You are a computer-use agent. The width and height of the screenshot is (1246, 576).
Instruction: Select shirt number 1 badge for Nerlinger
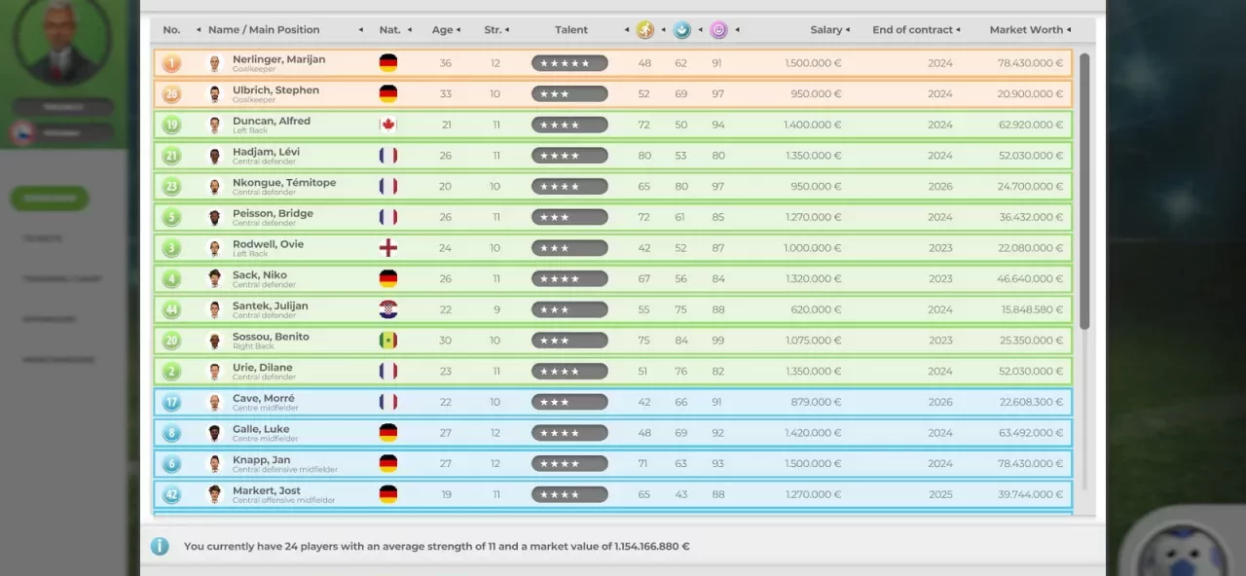171,63
